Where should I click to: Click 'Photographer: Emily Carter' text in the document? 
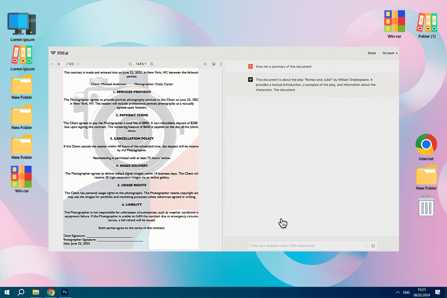(x=154, y=84)
